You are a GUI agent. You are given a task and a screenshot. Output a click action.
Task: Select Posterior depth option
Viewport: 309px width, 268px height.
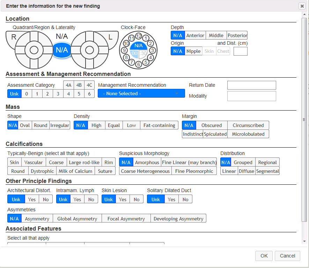point(237,35)
